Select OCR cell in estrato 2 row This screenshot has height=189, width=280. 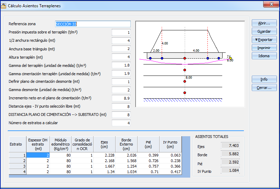[x=82, y=161]
